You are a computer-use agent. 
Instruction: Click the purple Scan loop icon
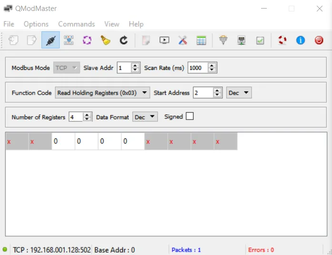pyautogui.click(x=87, y=40)
